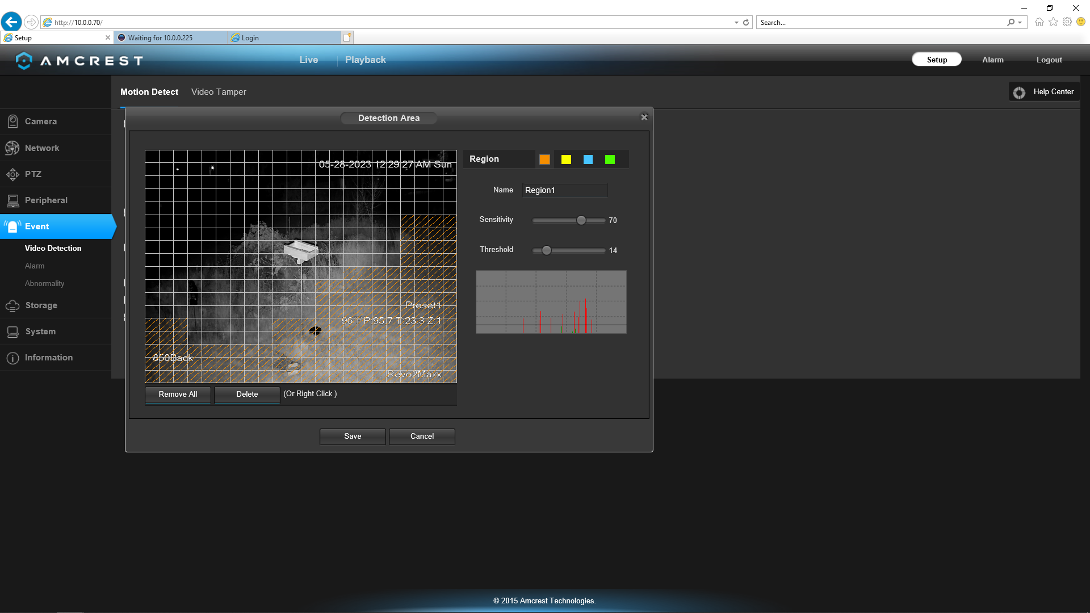Cancel the detection area dialog
1090x613 pixels.
coord(422,436)
